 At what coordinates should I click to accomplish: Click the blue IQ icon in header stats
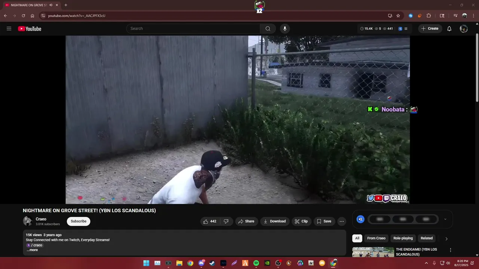(x=400, y=29)
